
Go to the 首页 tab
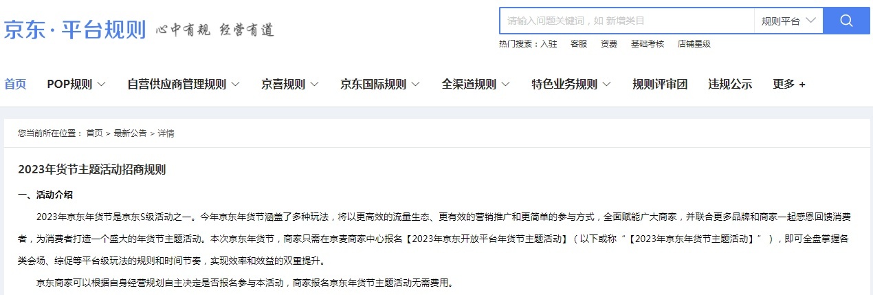pos(15,85)
